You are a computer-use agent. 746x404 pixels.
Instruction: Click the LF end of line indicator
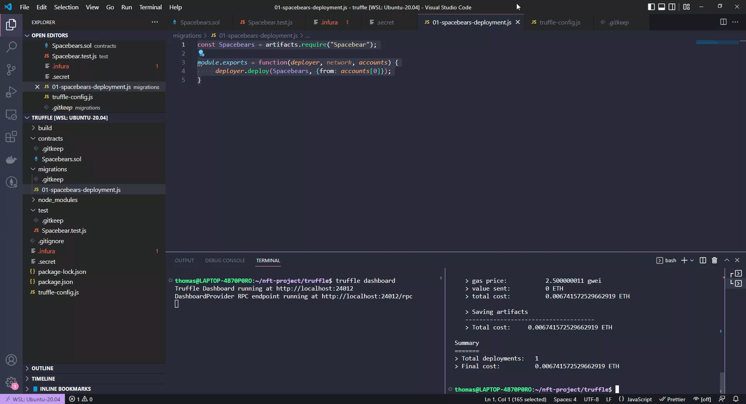coord(608,399)
